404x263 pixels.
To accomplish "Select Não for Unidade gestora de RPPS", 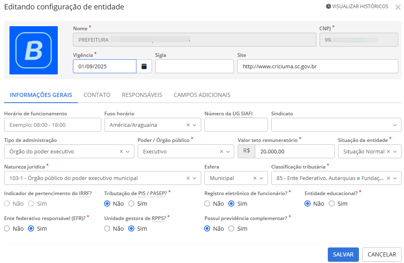I will coord(107,229).
